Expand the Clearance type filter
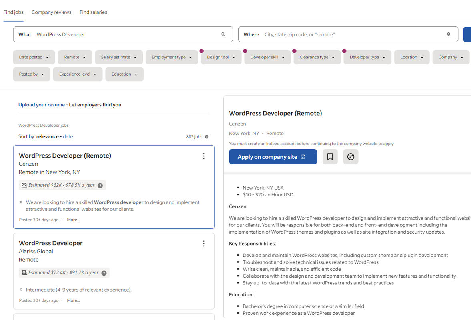Image resolution: width=471 pixels, height=320 pixels. pyautogui.click(x=317, y=57)
